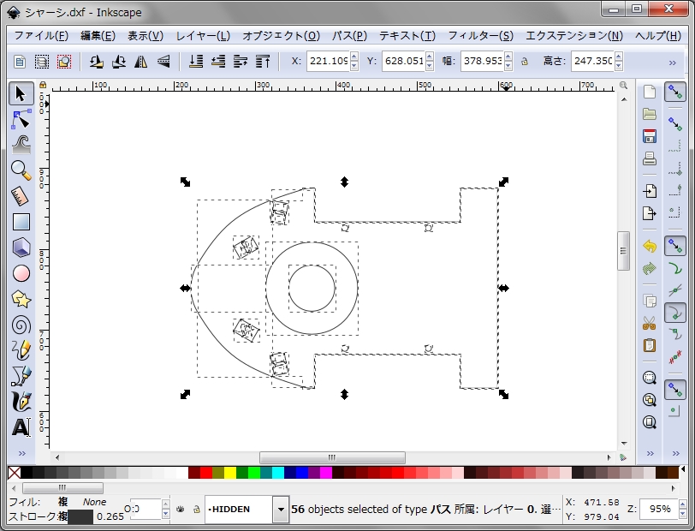Screen dimensions: 695x531
Task: Click the Print document icon
Action: pyautogui.click(x=650, y=158)
